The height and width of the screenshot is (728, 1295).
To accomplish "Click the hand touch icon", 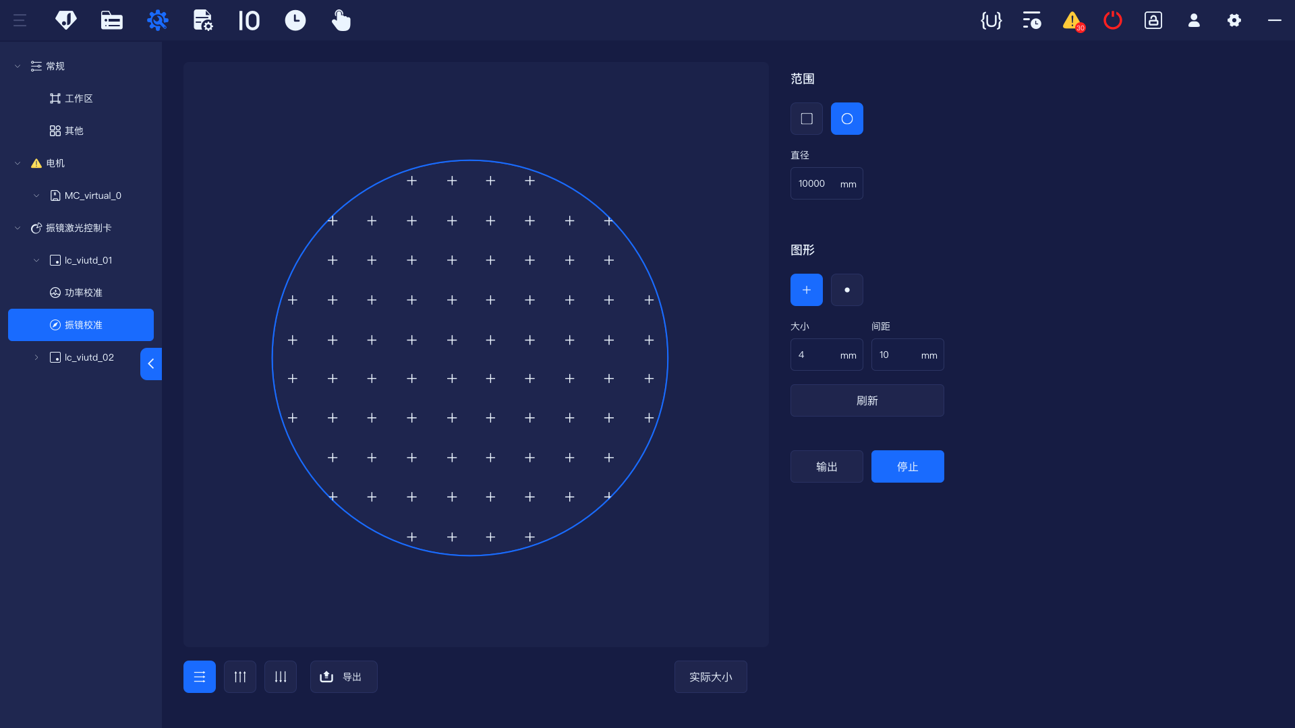I will [341, 21].
